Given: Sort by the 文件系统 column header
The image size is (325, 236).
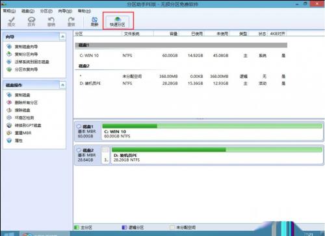Looking at the screenshot, I should point(138,34).
